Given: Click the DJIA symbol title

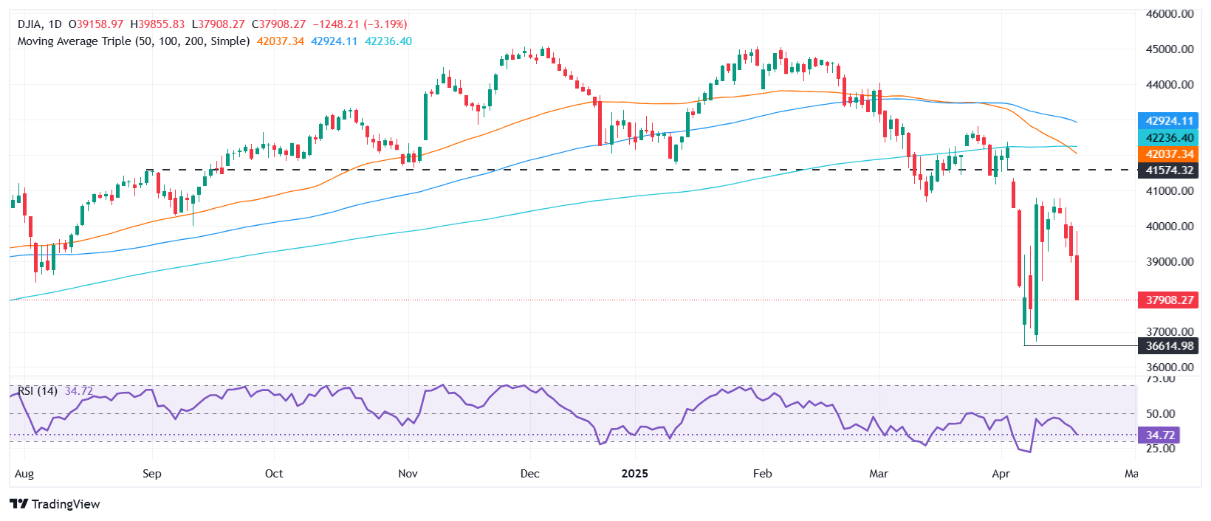Looking at the screenshot, I should (30, 24).
